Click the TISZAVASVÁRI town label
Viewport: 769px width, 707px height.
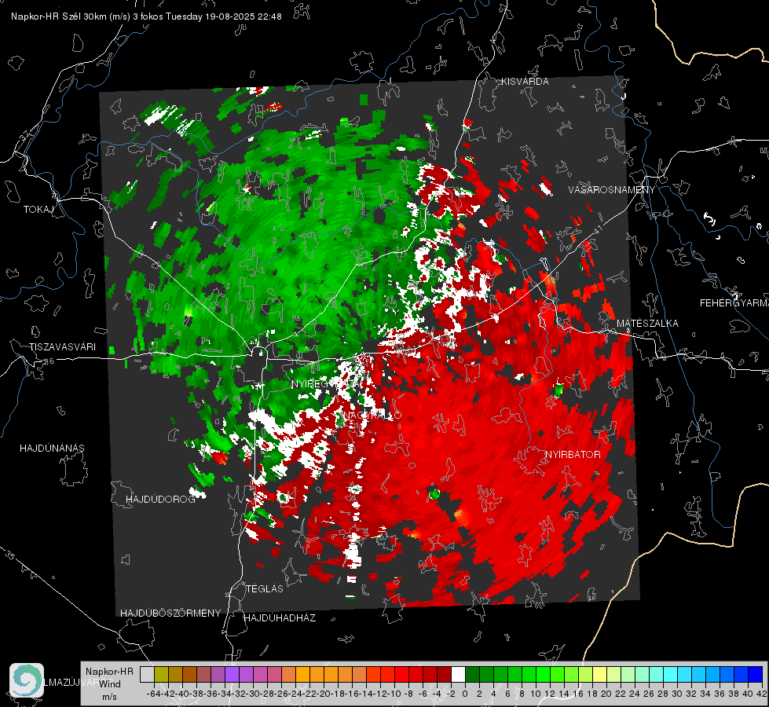pyautogui.click(x=62, y=347)
